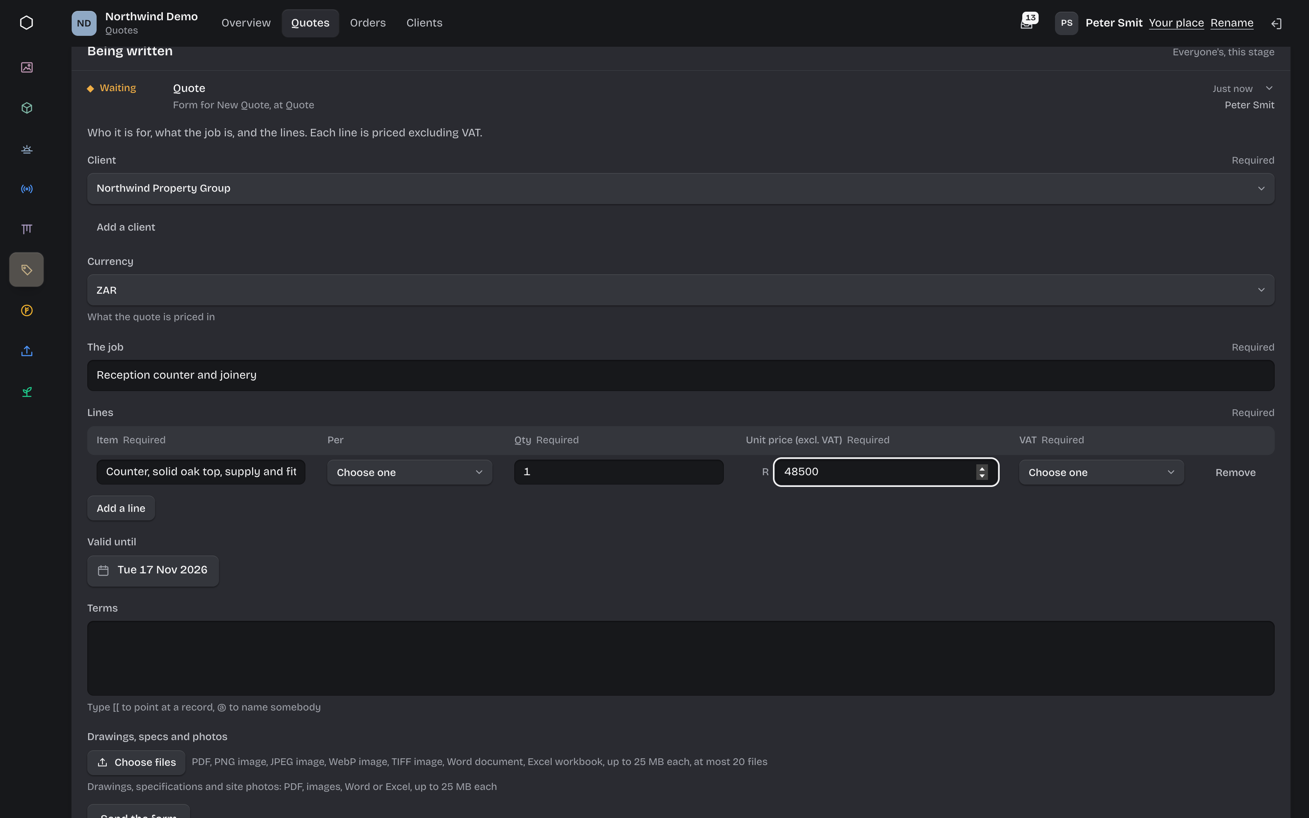Image resolution: width=1309 pixels, height=818 pixels.
Task: Open the cube package sidebar icon
Action: [26, 108]
